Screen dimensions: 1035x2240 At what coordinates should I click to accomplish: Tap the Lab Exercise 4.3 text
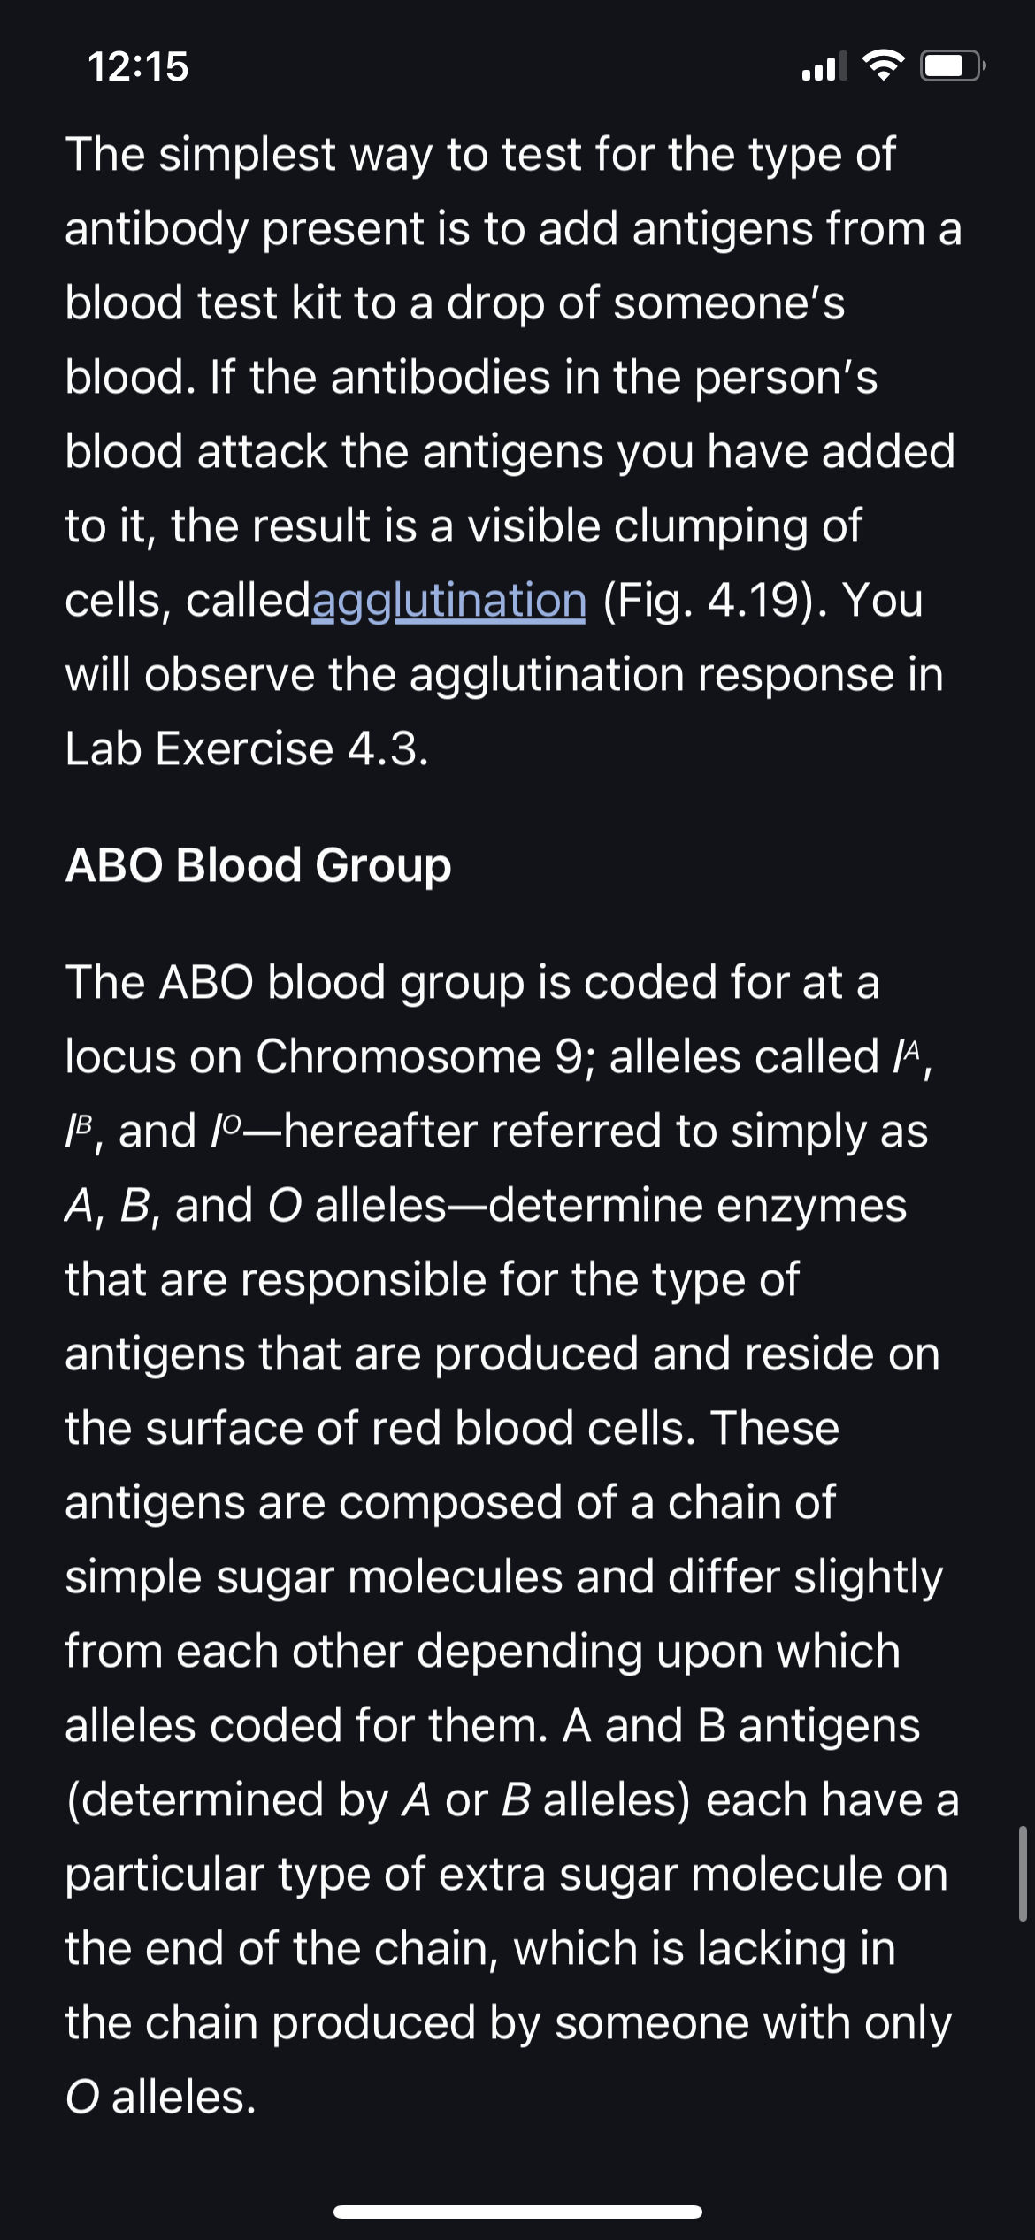[x=247, y=749]
